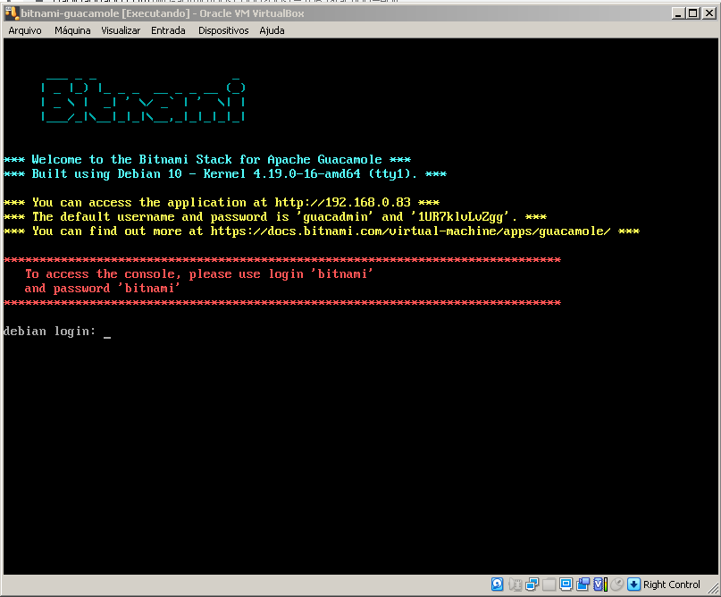This screenshot has height=597, width=721.
Task: Open the Arquivo menu
Action: click(x=25, y=30)
